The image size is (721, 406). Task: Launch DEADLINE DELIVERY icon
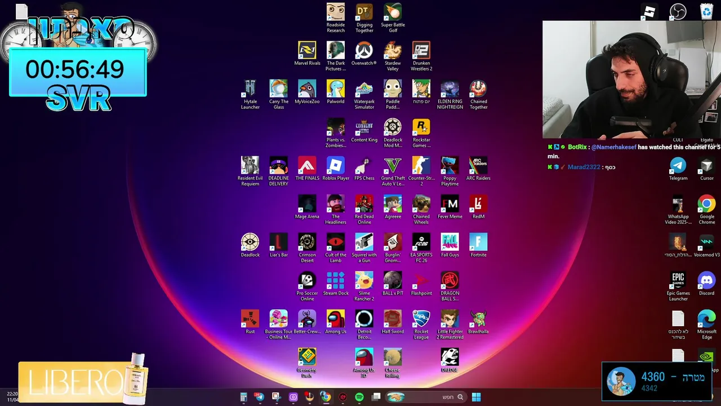(278, 171)
